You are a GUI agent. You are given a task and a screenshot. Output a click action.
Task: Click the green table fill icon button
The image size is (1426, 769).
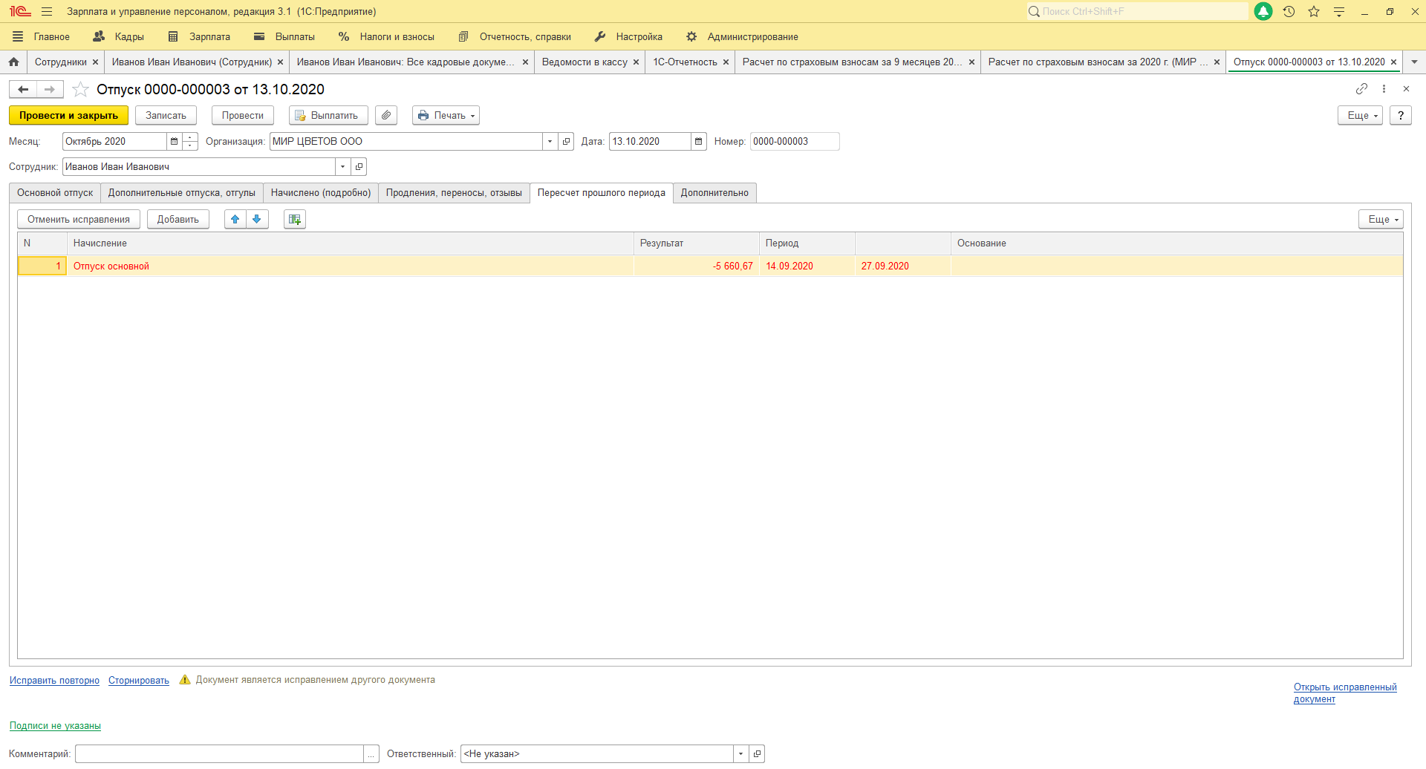coord(295,219)
